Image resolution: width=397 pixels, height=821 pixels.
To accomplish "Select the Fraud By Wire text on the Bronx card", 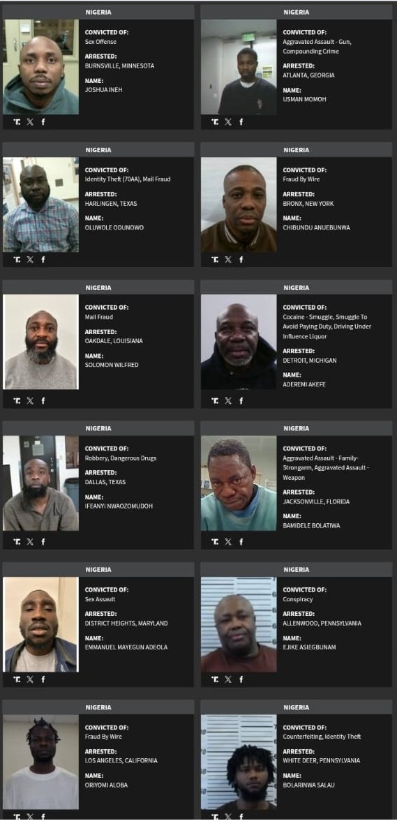I will pos(301,179).
